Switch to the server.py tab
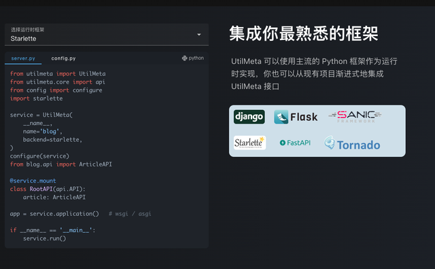This screenshot has width=435, height=269. click(x=23, y=58)
